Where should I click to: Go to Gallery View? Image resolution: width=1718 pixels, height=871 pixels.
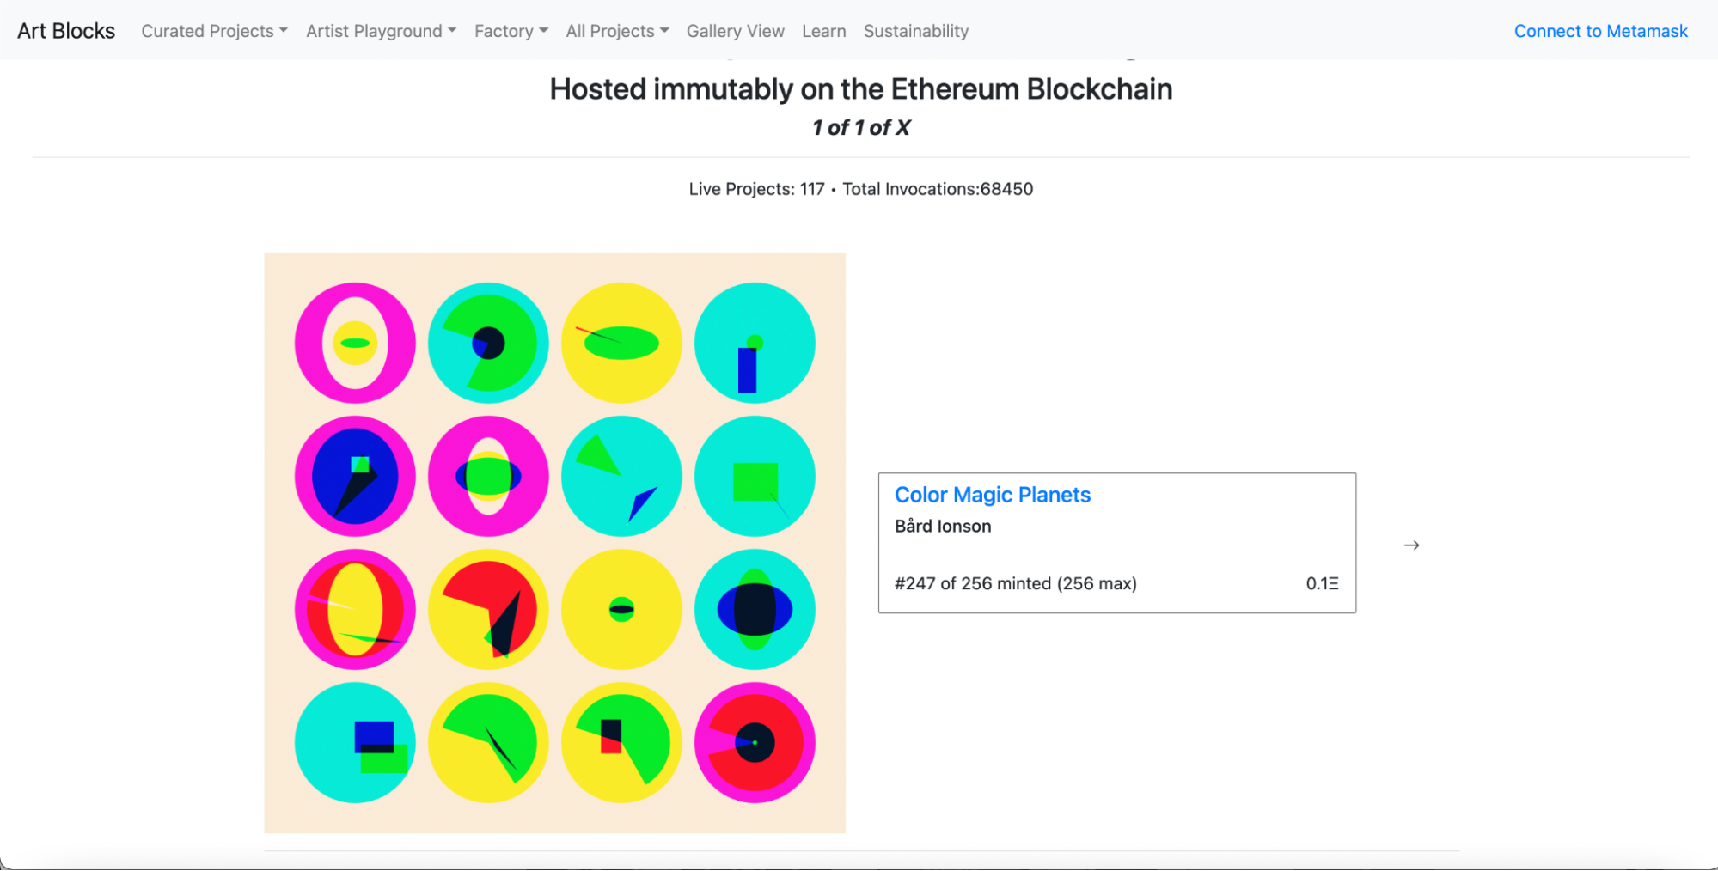(x=736, y=31)
